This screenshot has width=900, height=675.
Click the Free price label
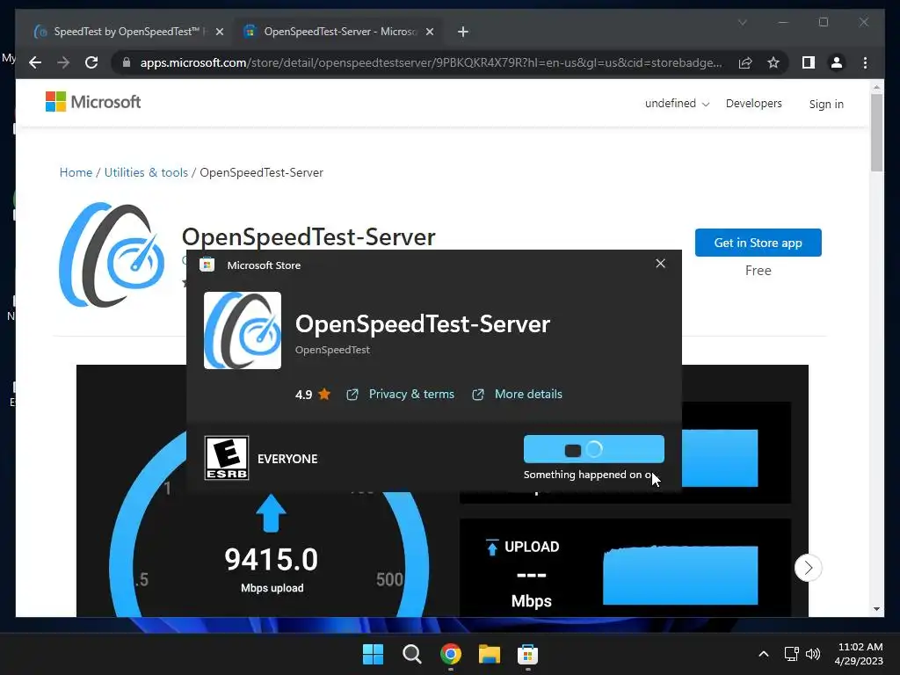758,271
